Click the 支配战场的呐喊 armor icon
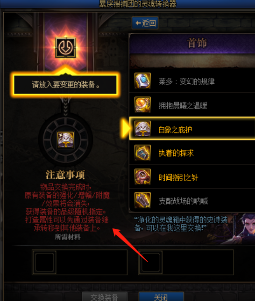The width and height of the screenshot is (255, 301). pyautogui.click(x=142, y=200)
